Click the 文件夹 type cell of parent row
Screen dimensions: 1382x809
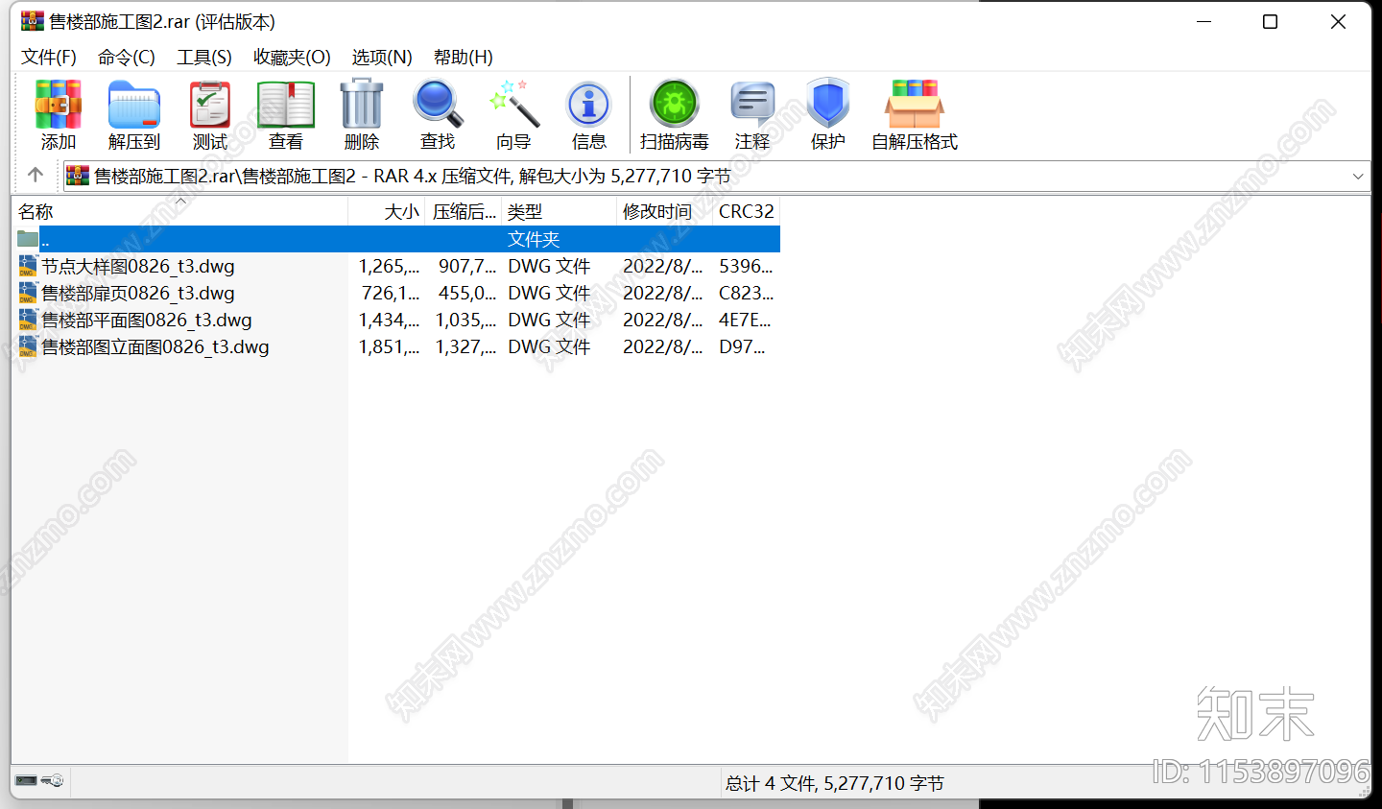tap(534, 239)
